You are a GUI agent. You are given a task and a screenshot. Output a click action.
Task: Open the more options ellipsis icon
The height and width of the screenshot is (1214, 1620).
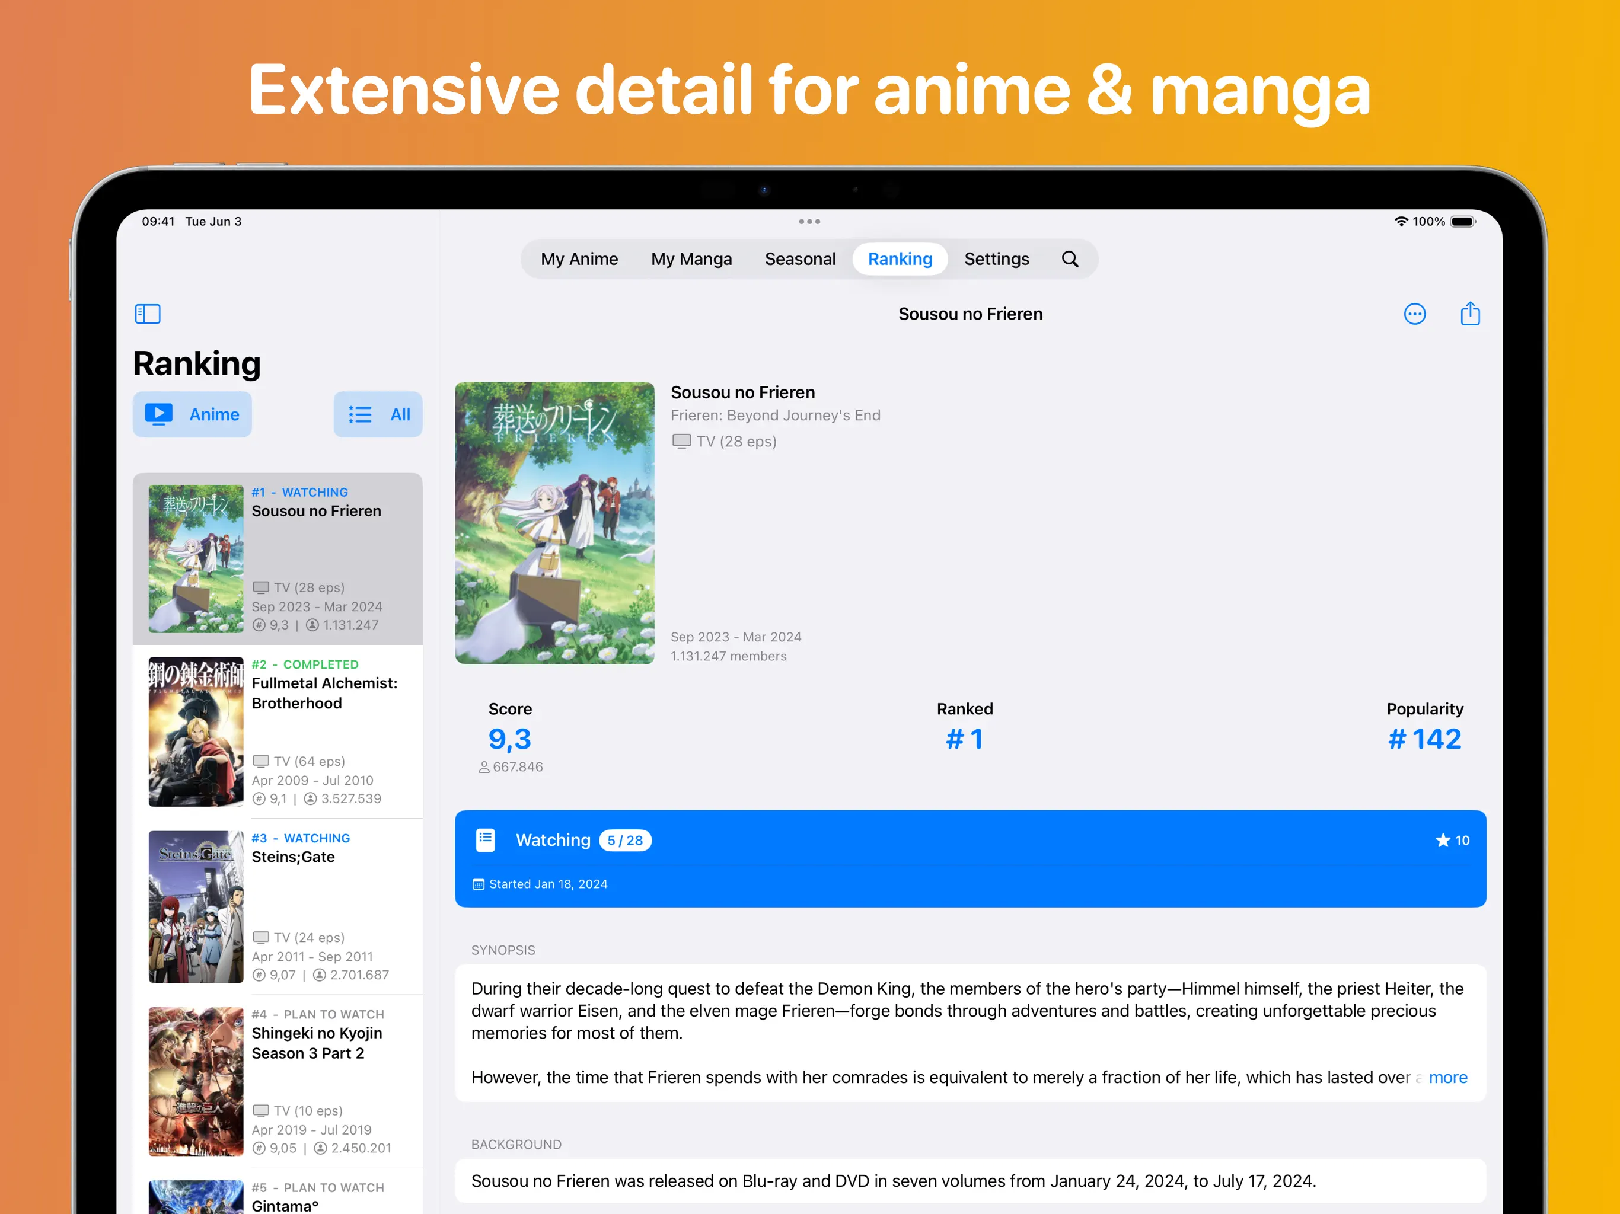pyautogui.click(x=1414, y=314)
